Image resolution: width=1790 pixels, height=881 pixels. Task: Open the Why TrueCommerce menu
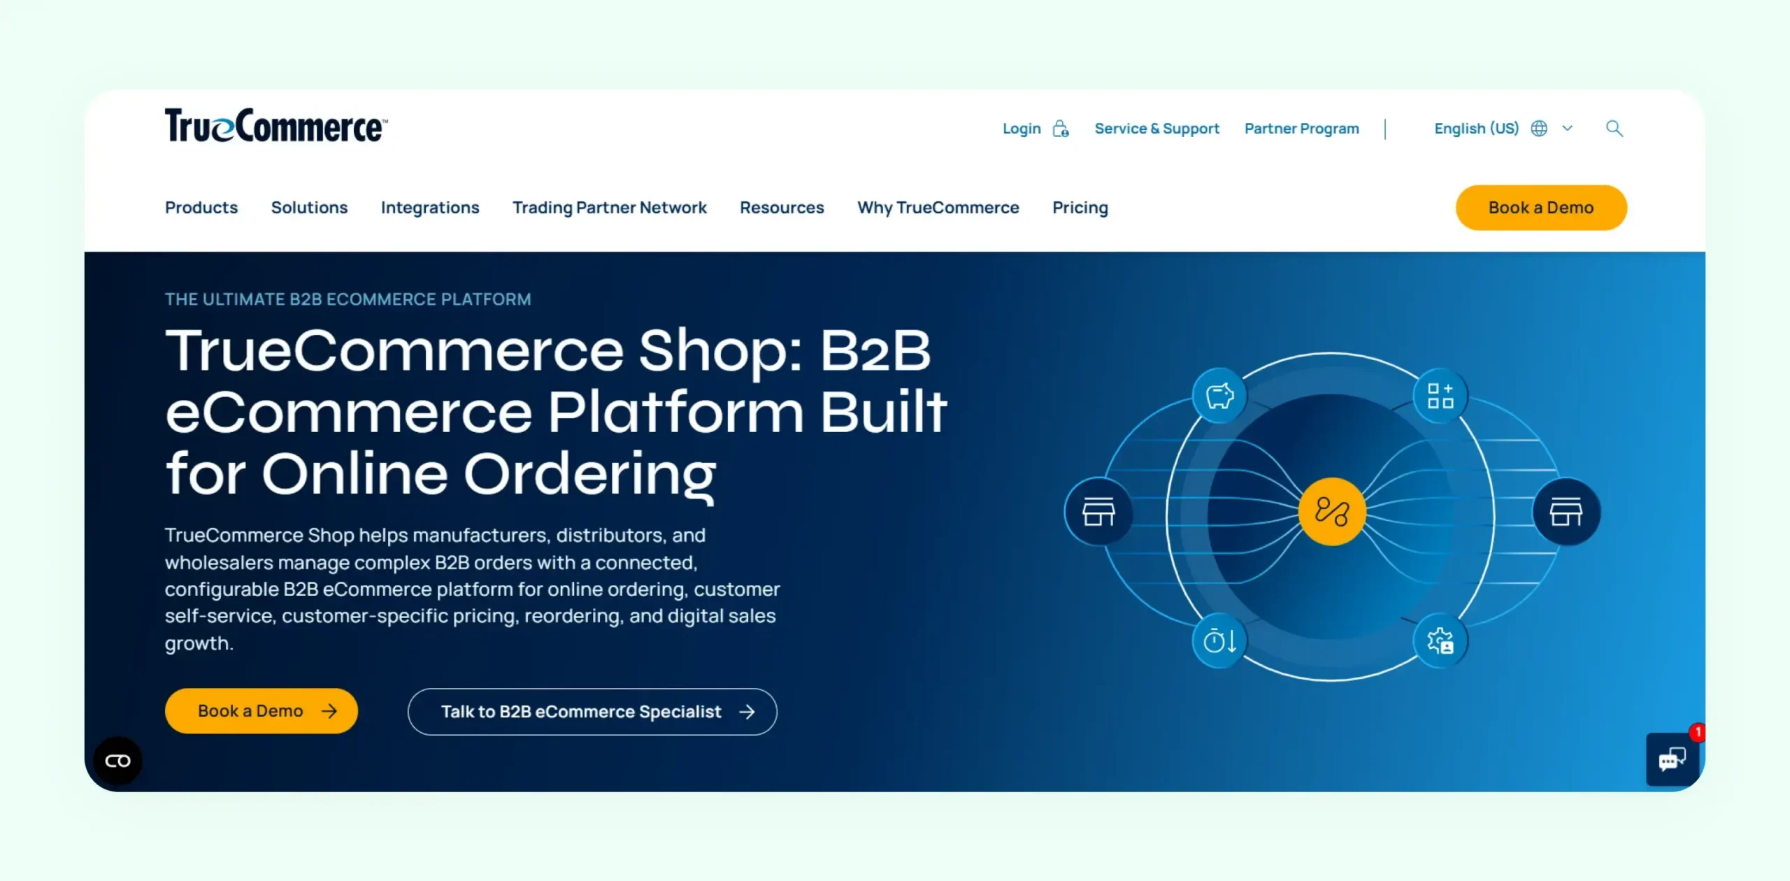(x=938, y=208)
